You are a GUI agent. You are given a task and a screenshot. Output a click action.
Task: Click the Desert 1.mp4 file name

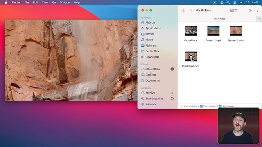pyautogui.click(x=213, y=40)
